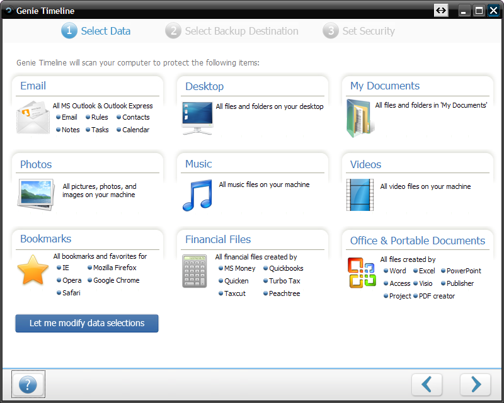Click the Publisher office entry

coord(457,283)
